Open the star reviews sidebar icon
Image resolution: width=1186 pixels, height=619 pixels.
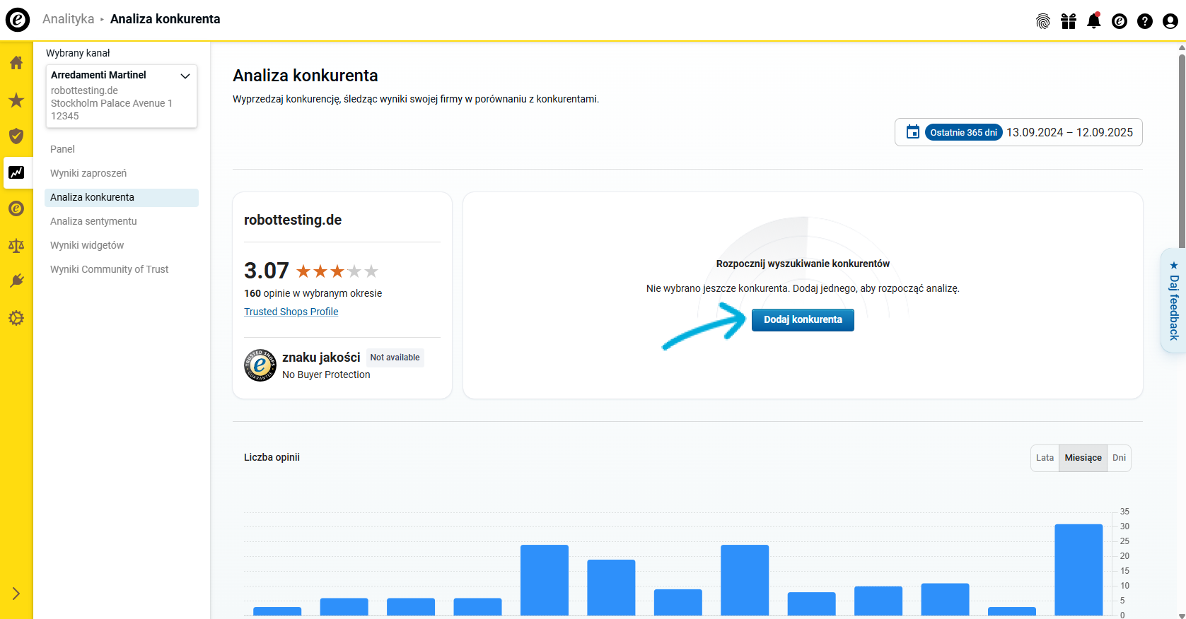pyautogui.click(x=16, y=100)
